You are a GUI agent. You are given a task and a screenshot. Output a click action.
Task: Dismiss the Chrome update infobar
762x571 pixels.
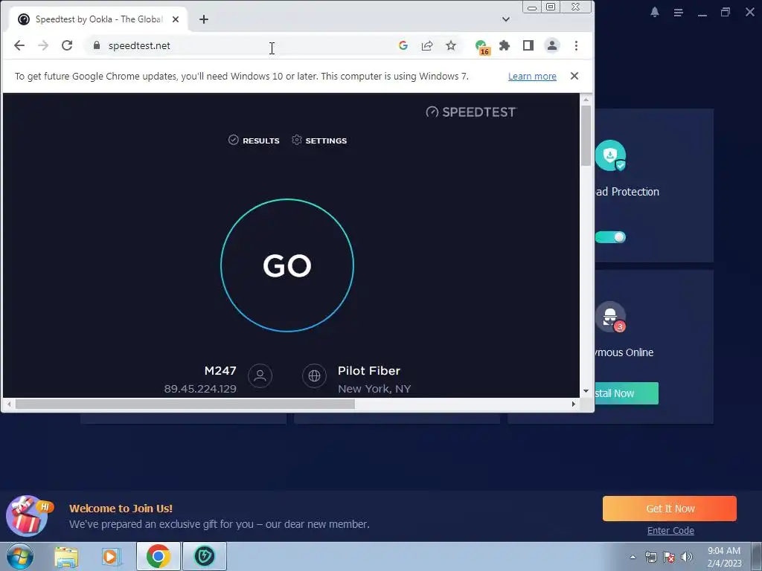[574, 76]
